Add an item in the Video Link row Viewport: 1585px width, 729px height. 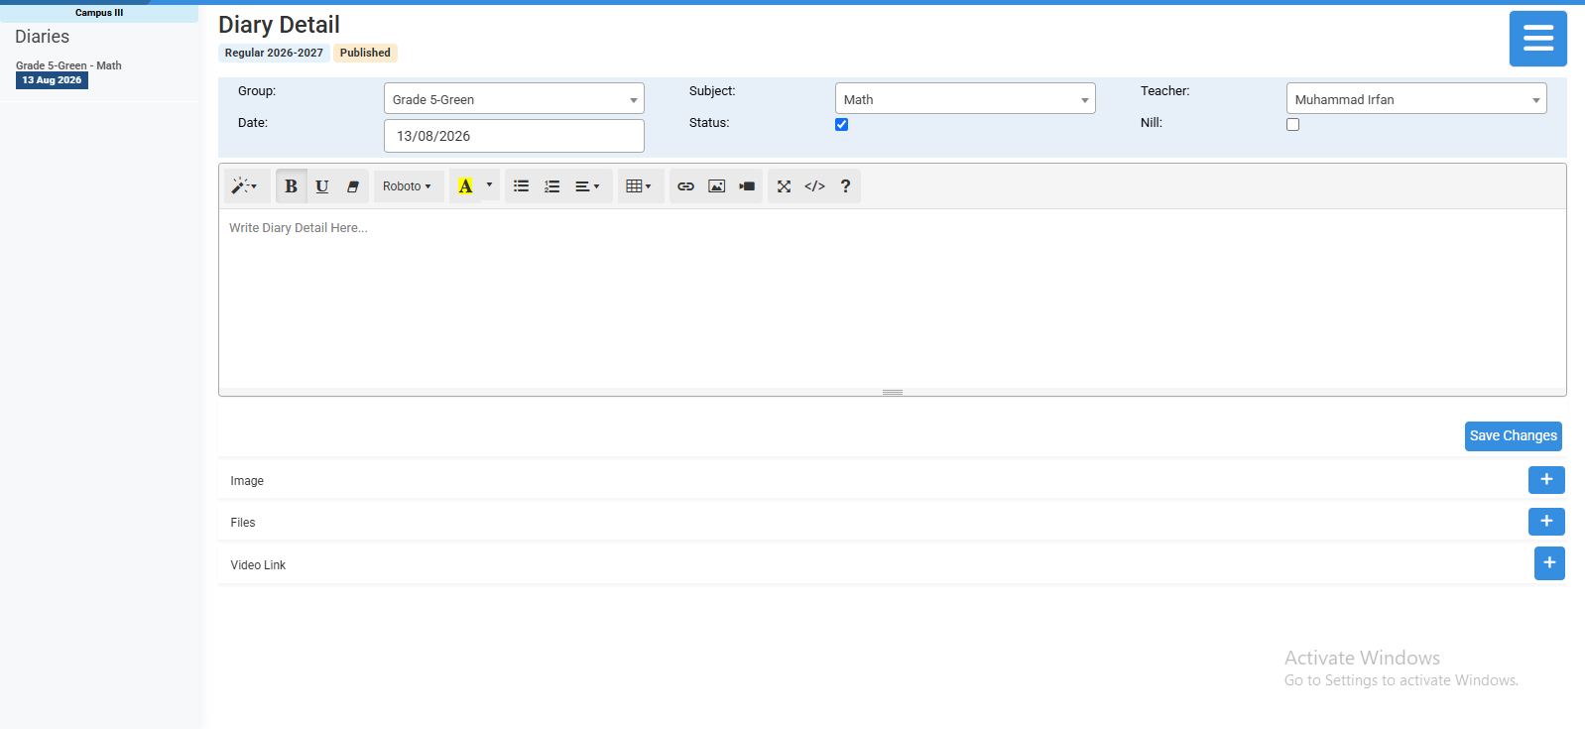point(1549,563)
